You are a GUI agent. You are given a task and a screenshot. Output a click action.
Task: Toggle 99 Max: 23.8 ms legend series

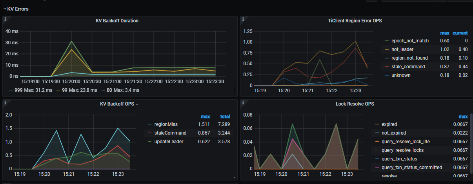(80, 90)
